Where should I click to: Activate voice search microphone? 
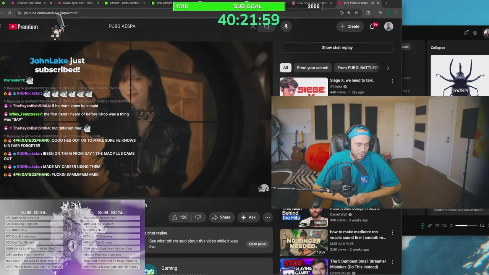(x=286, y=26)
